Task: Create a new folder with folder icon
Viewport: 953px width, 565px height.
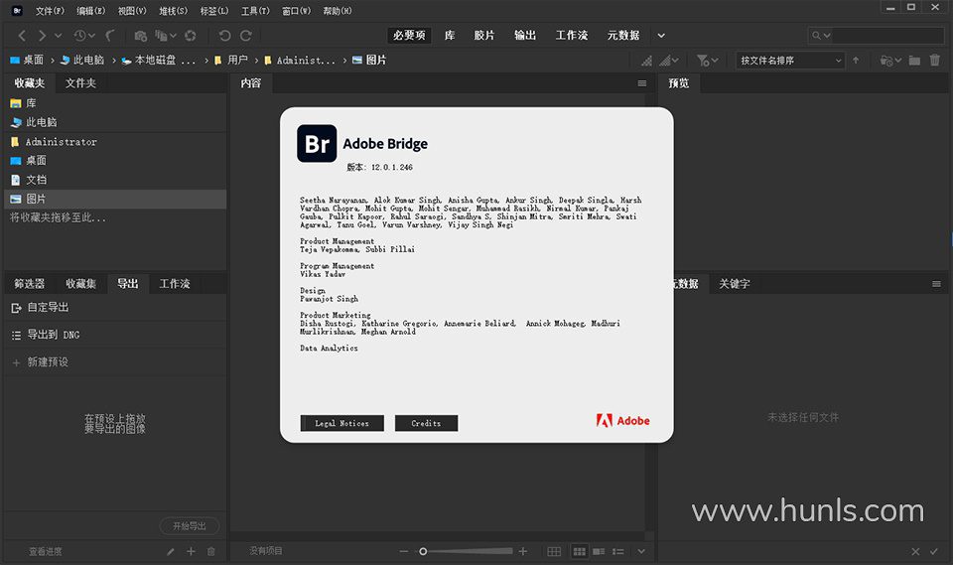Action: pyautogui.click(x=914, y=61)
